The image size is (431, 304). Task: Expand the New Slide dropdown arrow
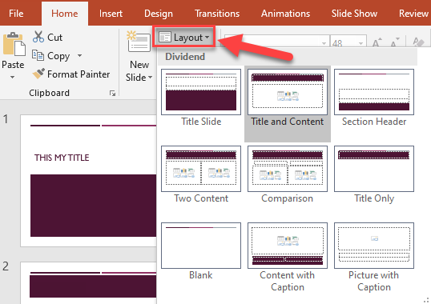(150, 78)
